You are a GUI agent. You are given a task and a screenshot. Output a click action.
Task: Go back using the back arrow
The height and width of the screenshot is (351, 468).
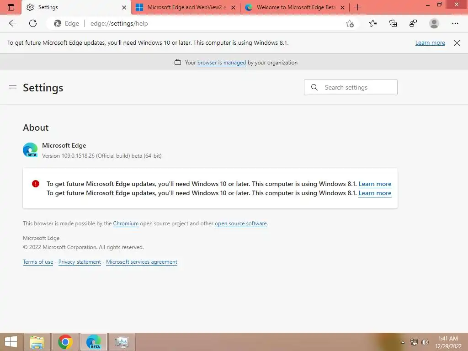(12, 23)
